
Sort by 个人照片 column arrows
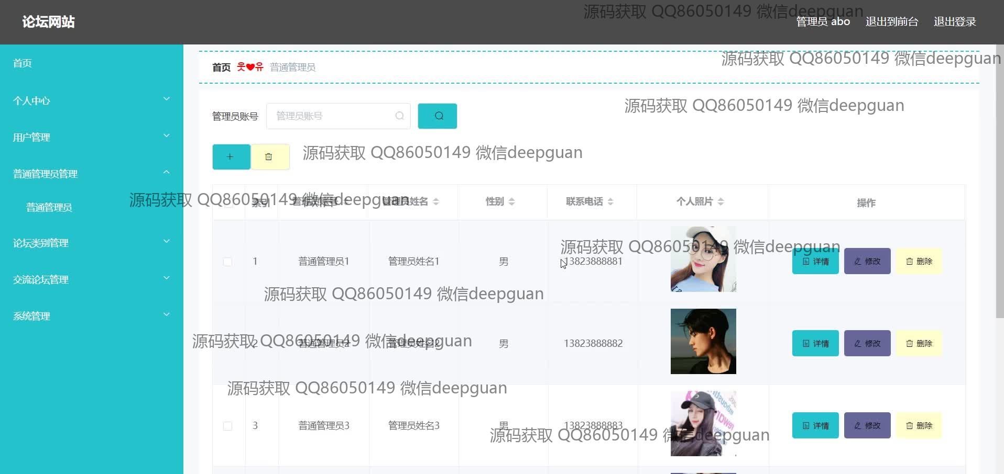721,201
